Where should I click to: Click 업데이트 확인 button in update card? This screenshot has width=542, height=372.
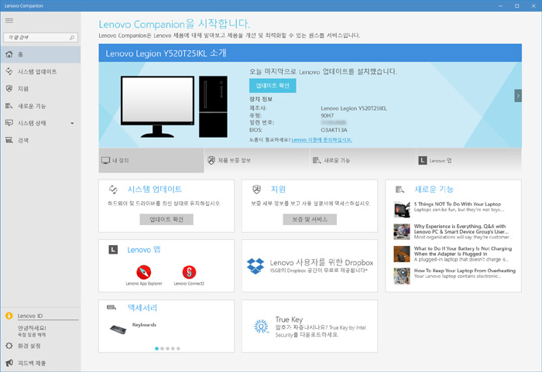[166, 220]
